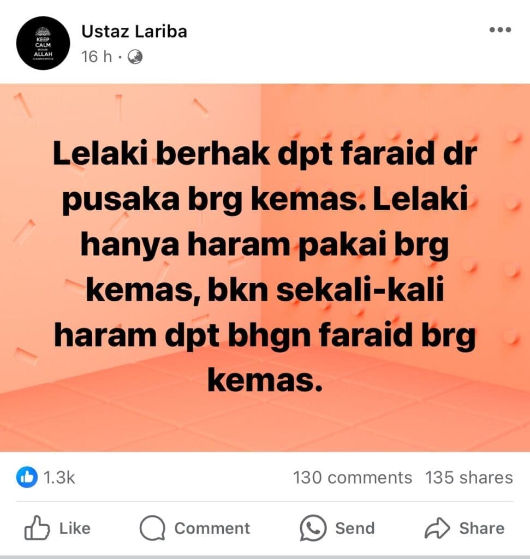Like the post

click(x=57, y=528)
